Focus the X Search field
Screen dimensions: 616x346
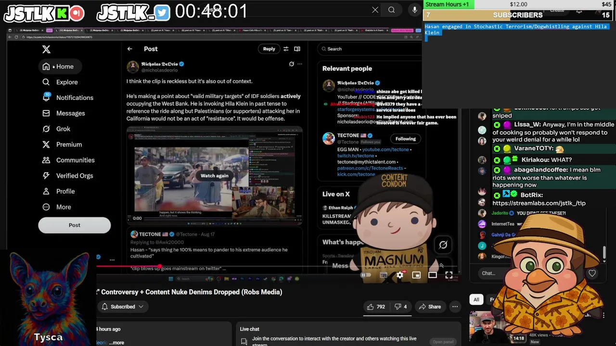369,49
